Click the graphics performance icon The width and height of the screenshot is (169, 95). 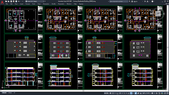tap(162, 93)
